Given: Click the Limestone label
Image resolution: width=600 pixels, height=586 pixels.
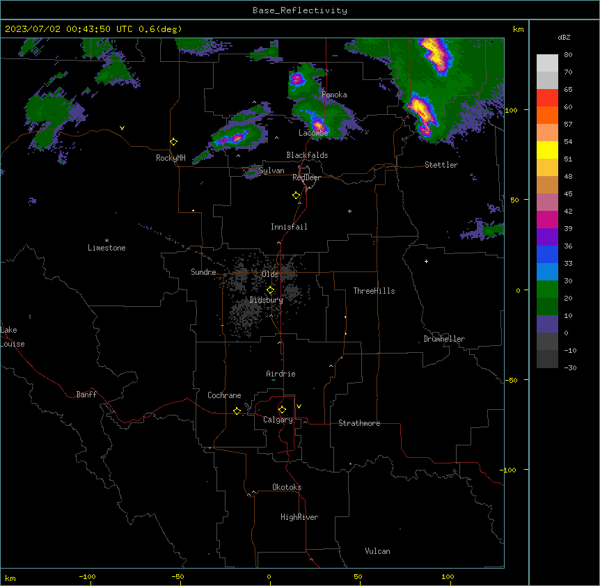Looking at the screenshot, I should 106,248.
